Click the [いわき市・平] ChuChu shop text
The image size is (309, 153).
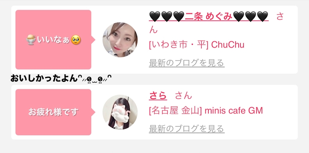(197, 45)
